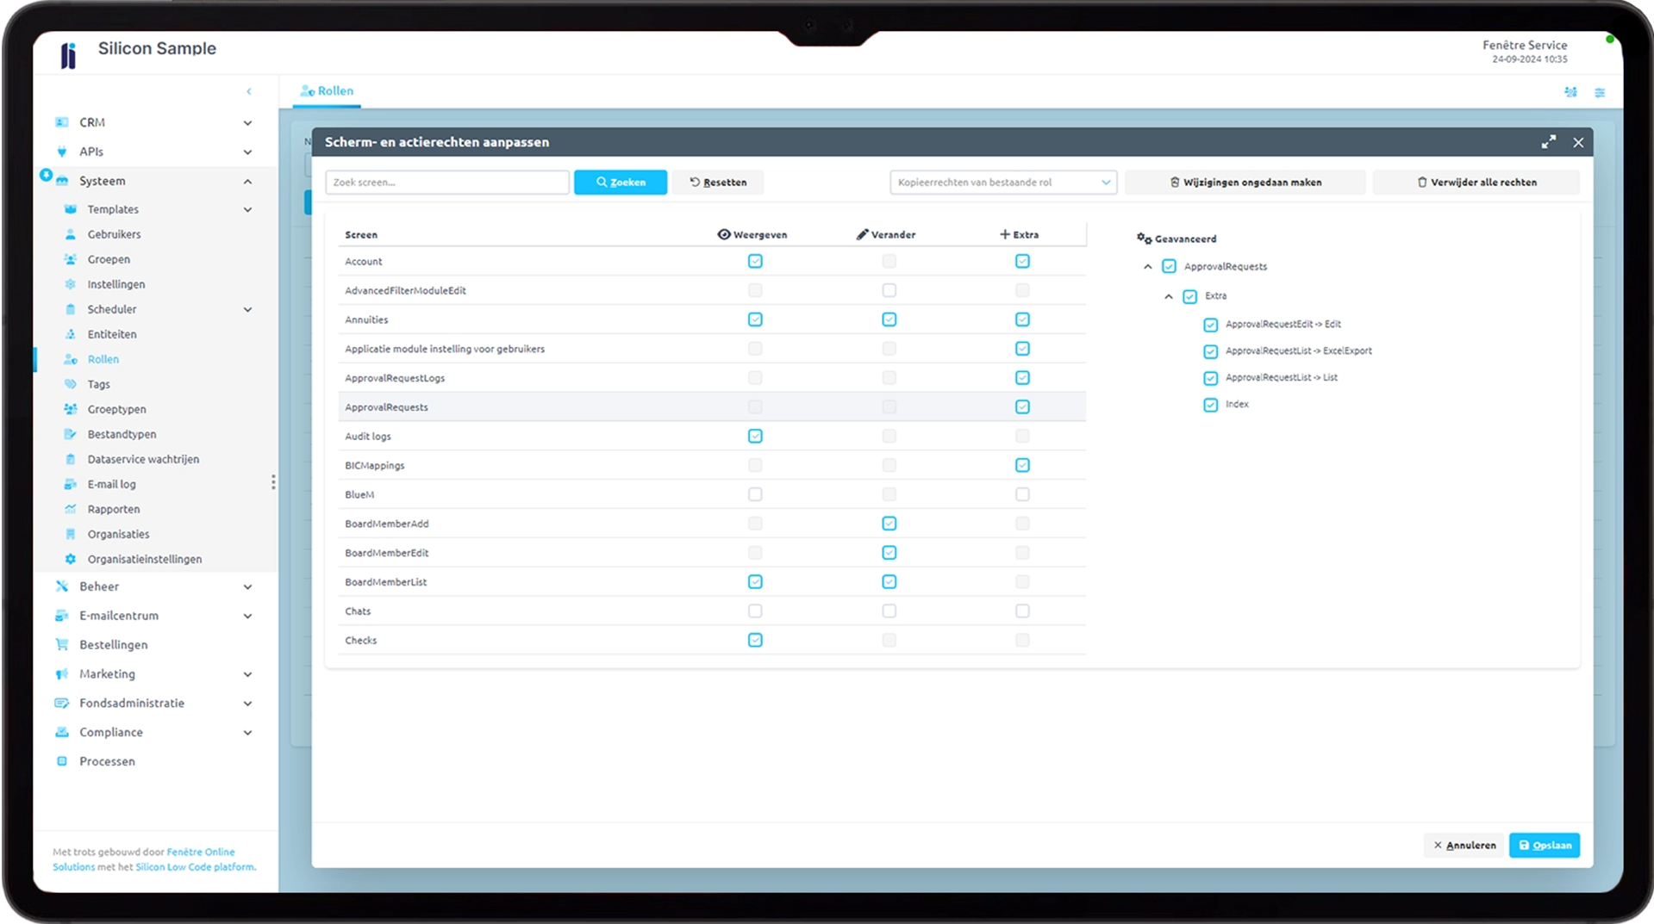The width and height of the screenshot is (1654, 924).
Task: Click the Groepen icon in sidebar
Action: (x=71, y=259)
